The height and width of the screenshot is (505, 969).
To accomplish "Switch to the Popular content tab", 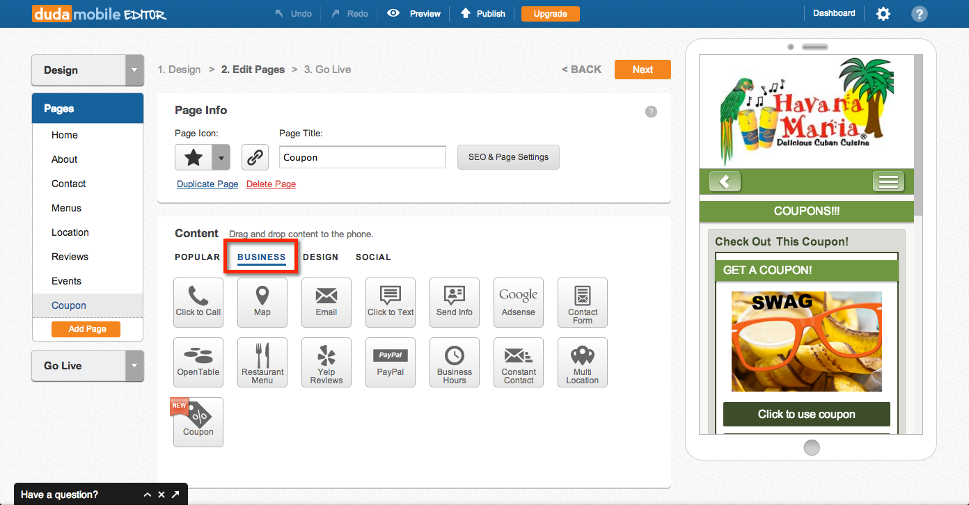I will pos(197,257).
